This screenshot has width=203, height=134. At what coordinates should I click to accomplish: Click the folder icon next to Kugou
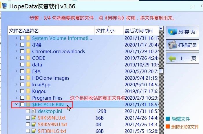[x=28, y=91]
